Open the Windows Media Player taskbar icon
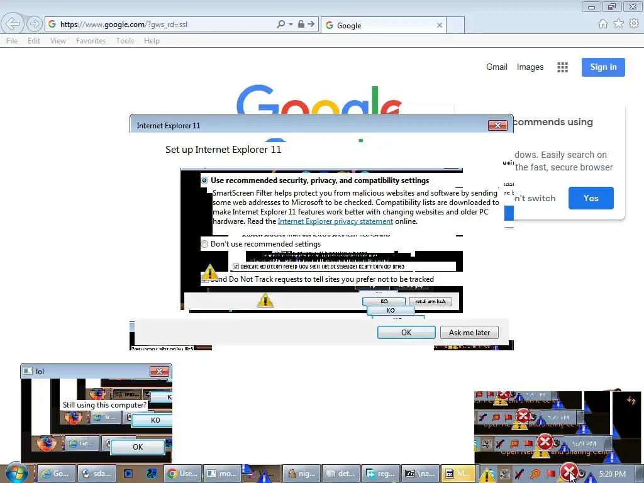This screenshot has width=644, height=483. tap(128, 474)
